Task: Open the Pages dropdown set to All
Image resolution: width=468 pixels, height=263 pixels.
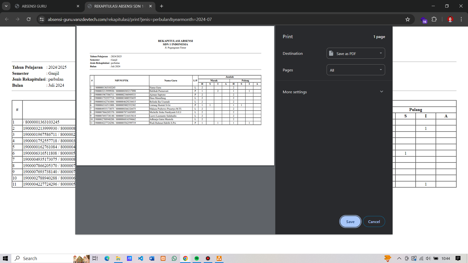Action: (x=355, y=70)
